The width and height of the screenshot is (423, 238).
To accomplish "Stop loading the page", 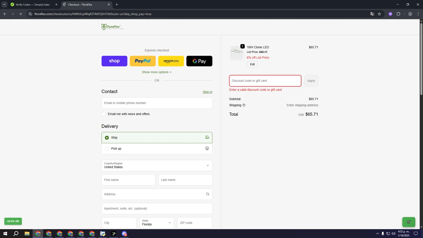I will click(x=21, y=14).
